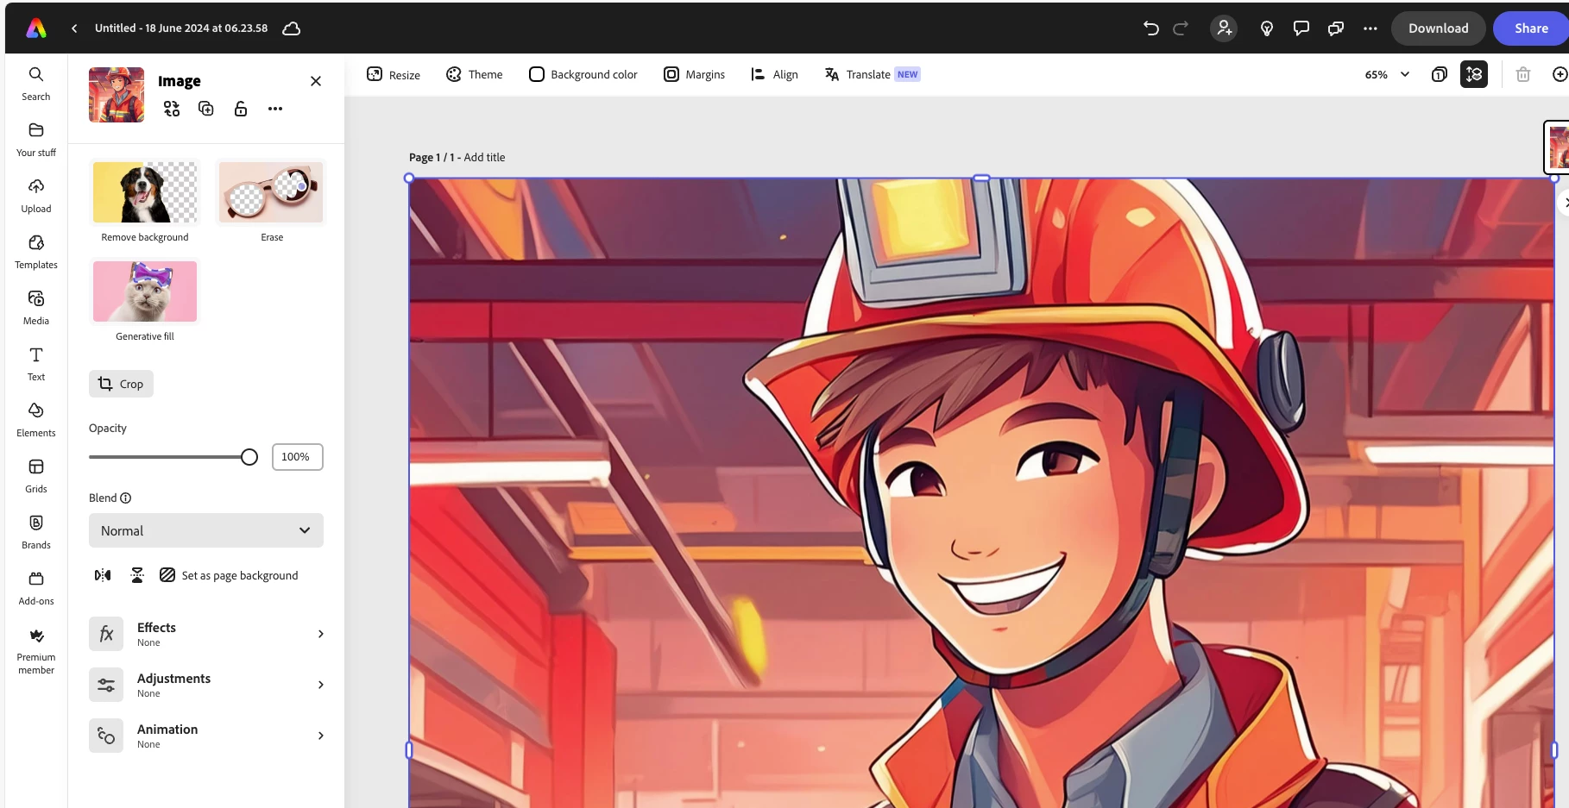1569x808 pixels.
Task: Redo the last action
Action: [x=1181, y=28]
